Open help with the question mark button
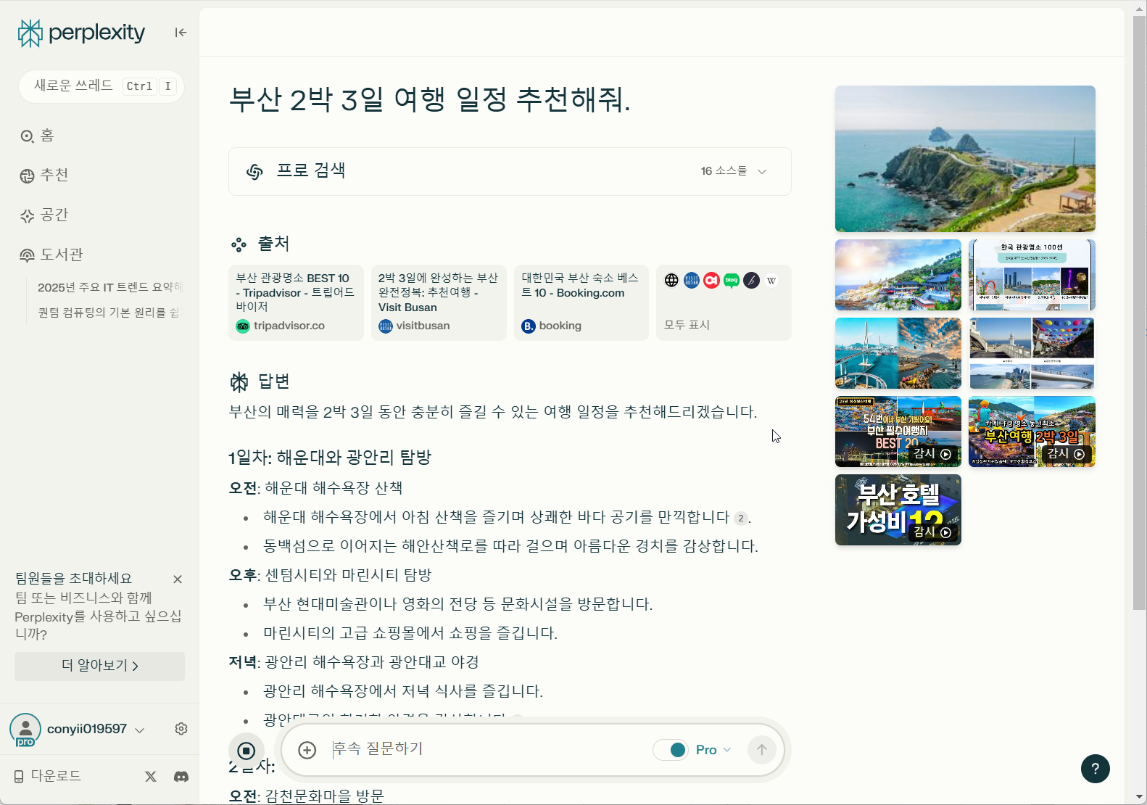 (x=1096, y=769)
